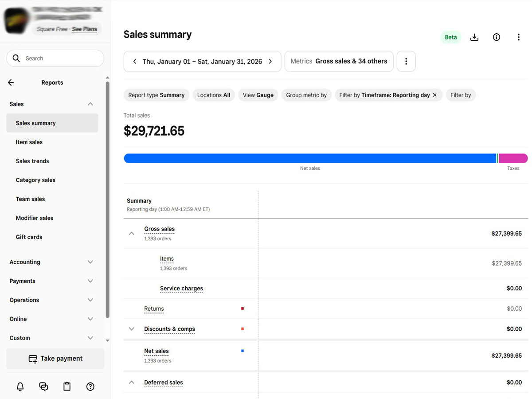Image resolution: width=532 pixels, height=399 pixels.
Task: Follow the See Plans link
Action: pyautogui.click(x=84, y=29)
